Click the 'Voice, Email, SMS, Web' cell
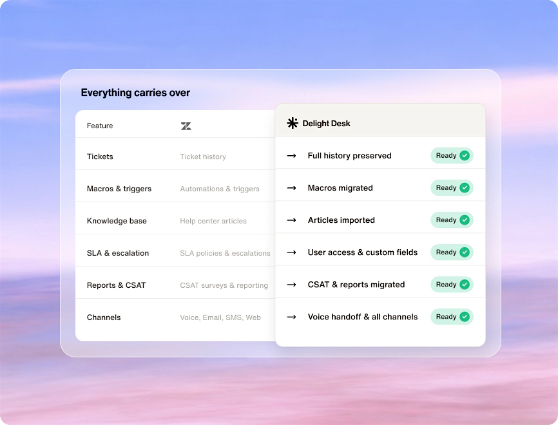Viewport: 558px width, 425px height. pyautogui.click(x=220, y=317)
